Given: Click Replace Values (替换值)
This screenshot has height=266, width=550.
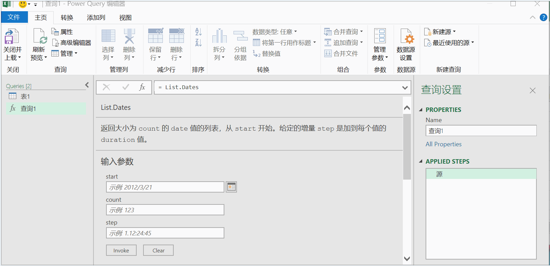Looking at the screenshot, I should (x=267, y=53).
